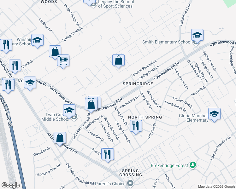Click the Beaverwood Dr street label

(x=181, y=79)
